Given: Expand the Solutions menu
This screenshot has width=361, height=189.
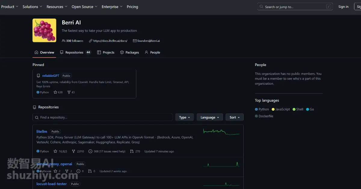Looking at the screenshot, I should click(x=32, y=7).
